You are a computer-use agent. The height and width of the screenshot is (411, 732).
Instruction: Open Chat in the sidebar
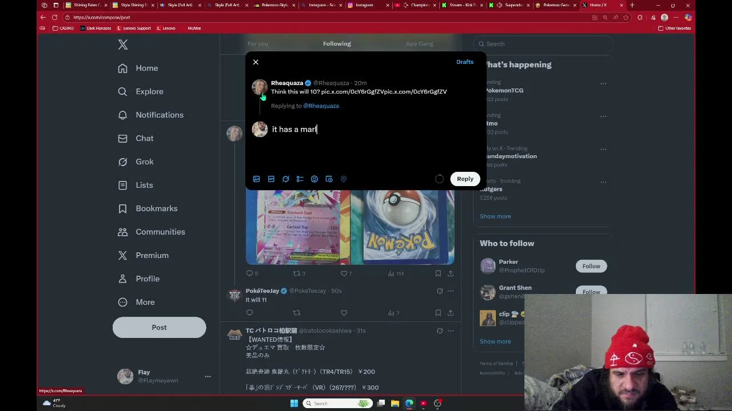coord(136,138)
